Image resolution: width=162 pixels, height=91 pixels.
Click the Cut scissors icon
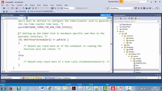click(x=33, y=8)
